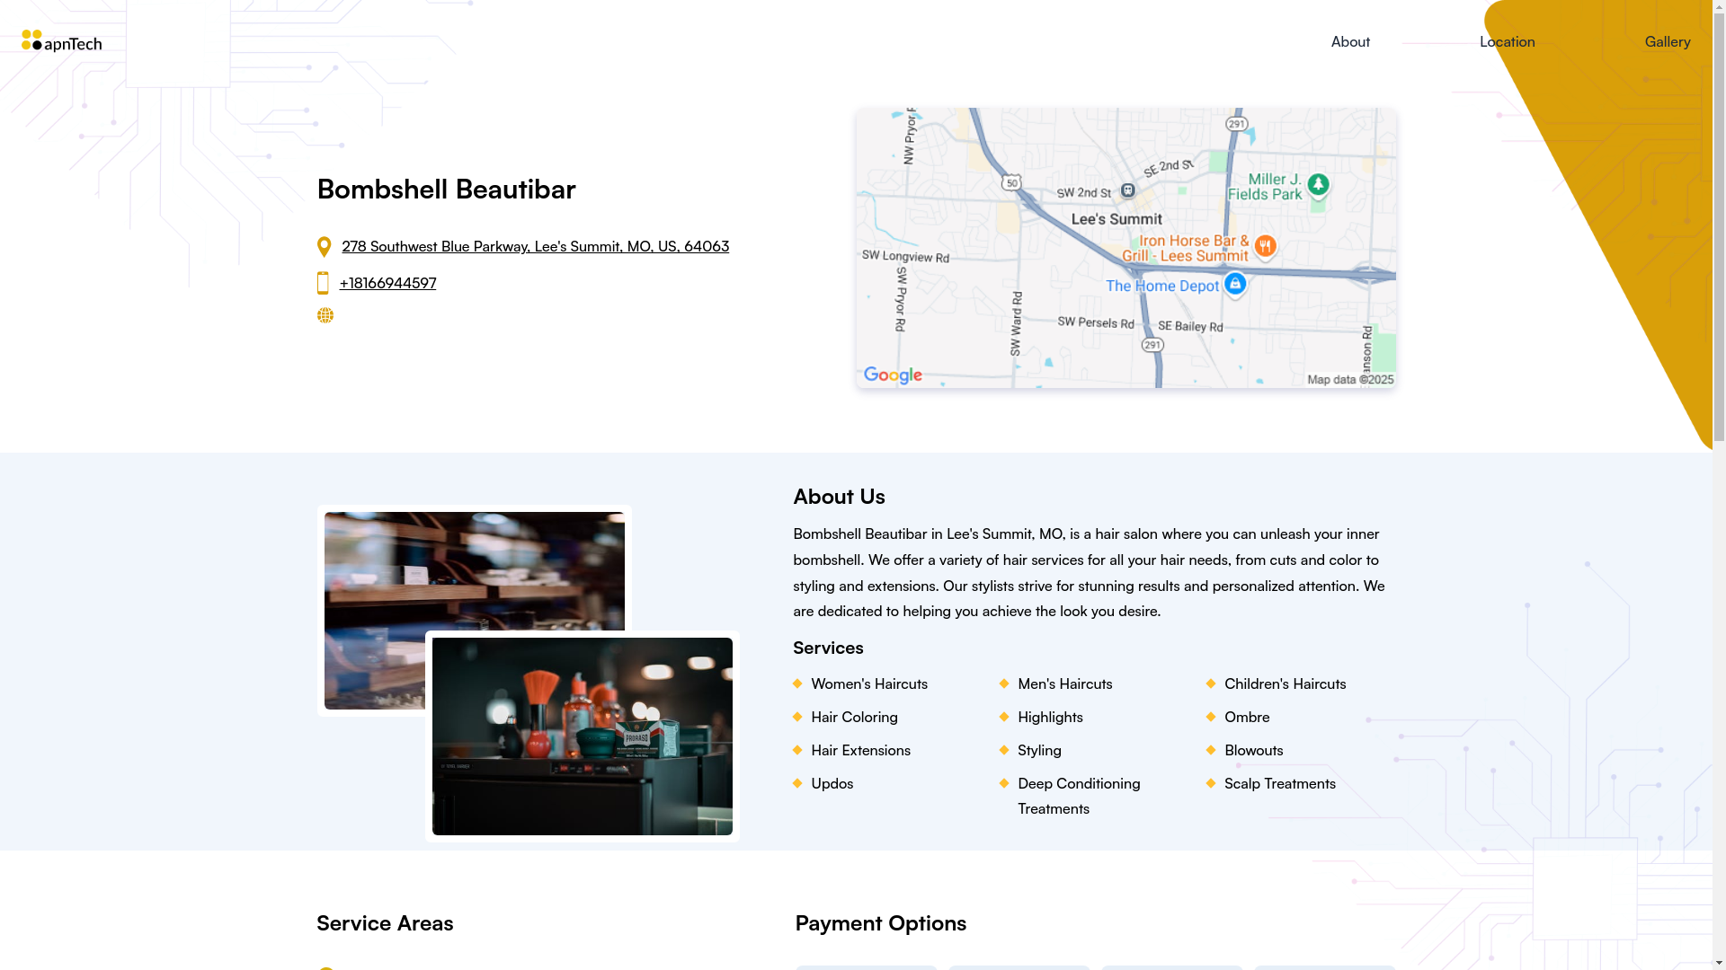Click the globe website icon
Image resolution: width=1726 pixels, height=970 pixels.
coord(325,315)
